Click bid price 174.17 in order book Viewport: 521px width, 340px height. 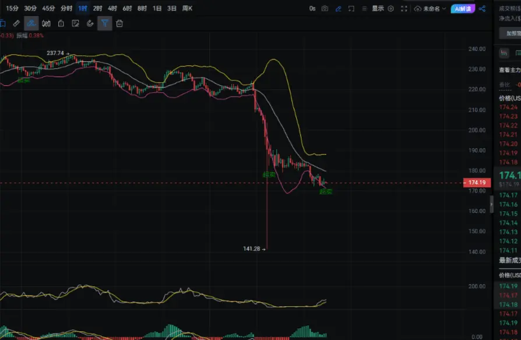pos(508,195)
